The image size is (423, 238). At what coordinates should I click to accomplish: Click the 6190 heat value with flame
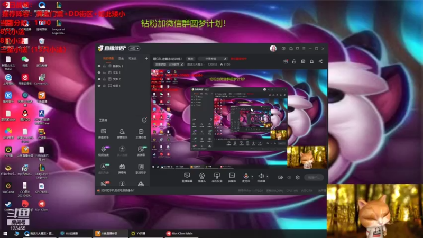225,65
